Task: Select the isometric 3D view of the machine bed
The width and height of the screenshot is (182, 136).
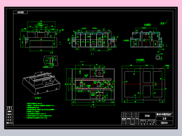Action: pyautogui.click(x=41, y=83)
